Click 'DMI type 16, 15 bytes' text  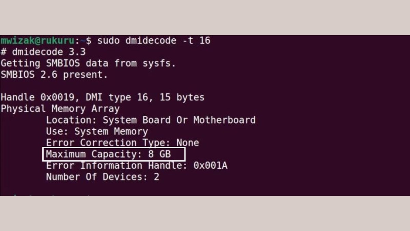pos(145,98)
